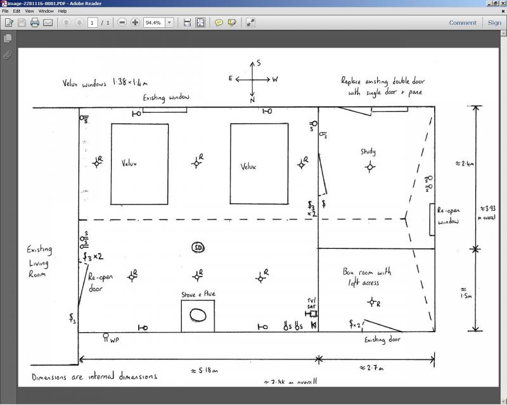Click the Zoom In plus button
This screenshot has height=405, width=507.
[x=135, y=23]
